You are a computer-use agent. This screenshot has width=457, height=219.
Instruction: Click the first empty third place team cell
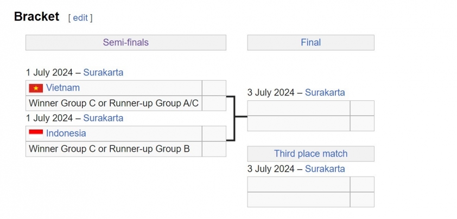[299, 184]
